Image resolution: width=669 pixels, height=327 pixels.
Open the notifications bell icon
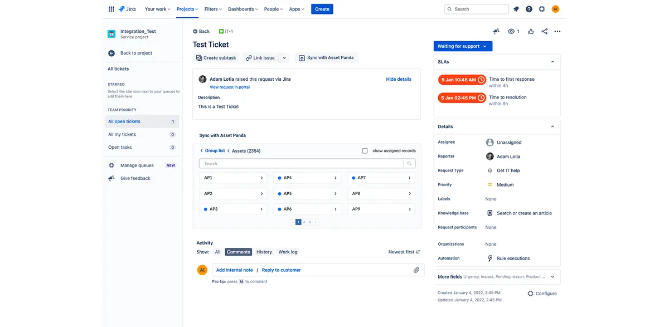[516, 9]
